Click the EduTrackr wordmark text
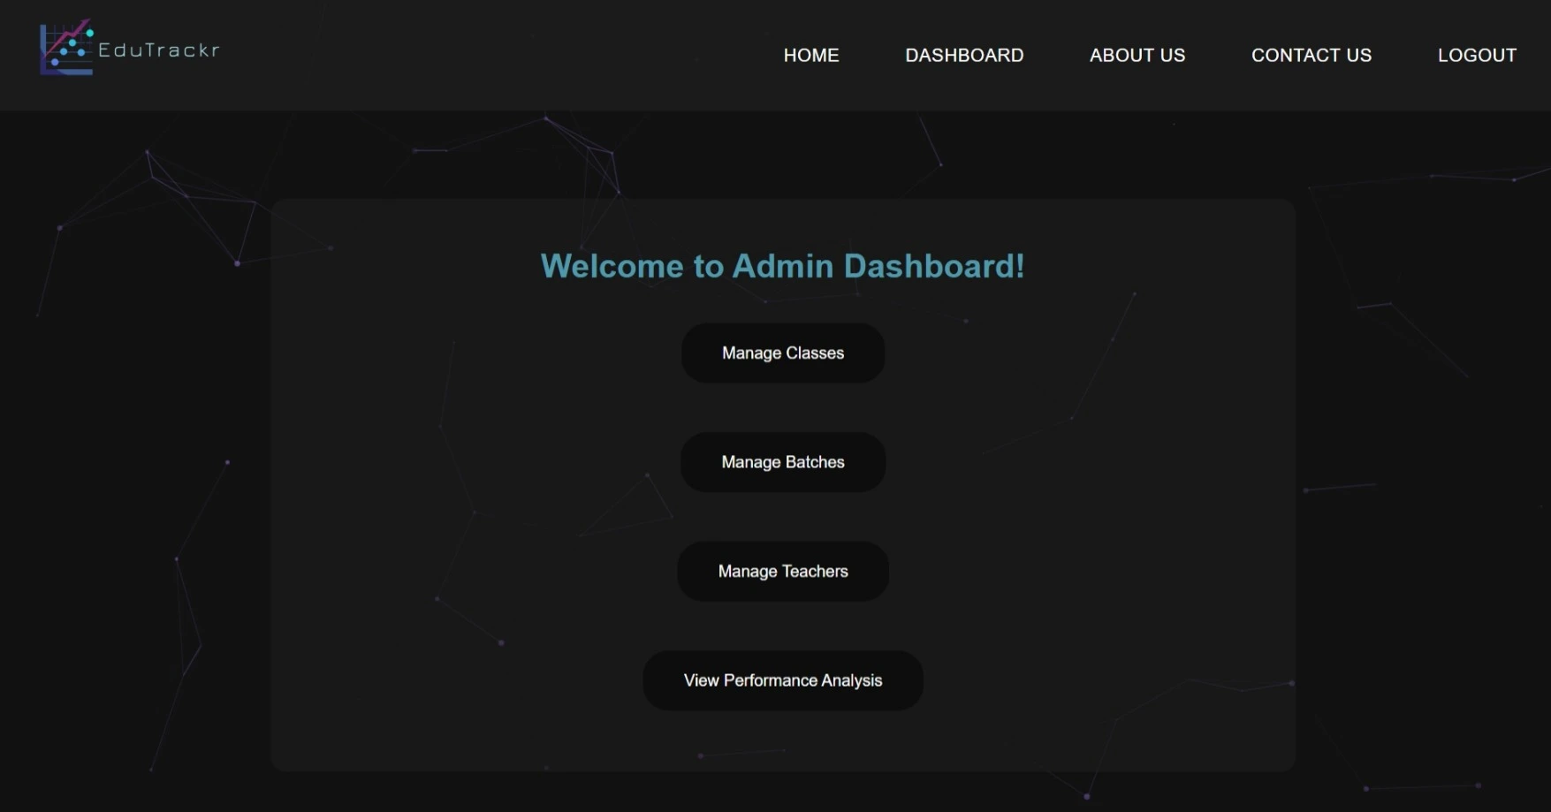Viewport: 1551px width, 812px height. pos(159,50)
